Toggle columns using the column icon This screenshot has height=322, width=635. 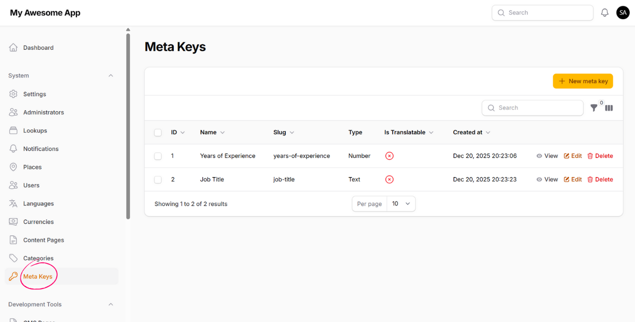click(x=609, y=108)
